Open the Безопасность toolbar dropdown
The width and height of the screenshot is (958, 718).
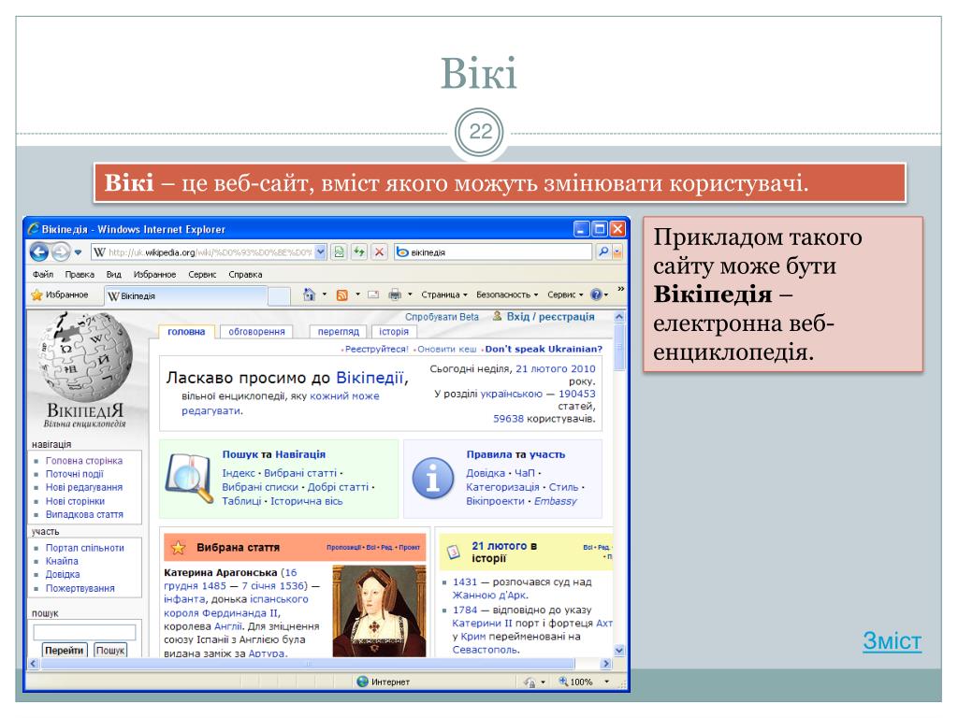tap(507, 294)
